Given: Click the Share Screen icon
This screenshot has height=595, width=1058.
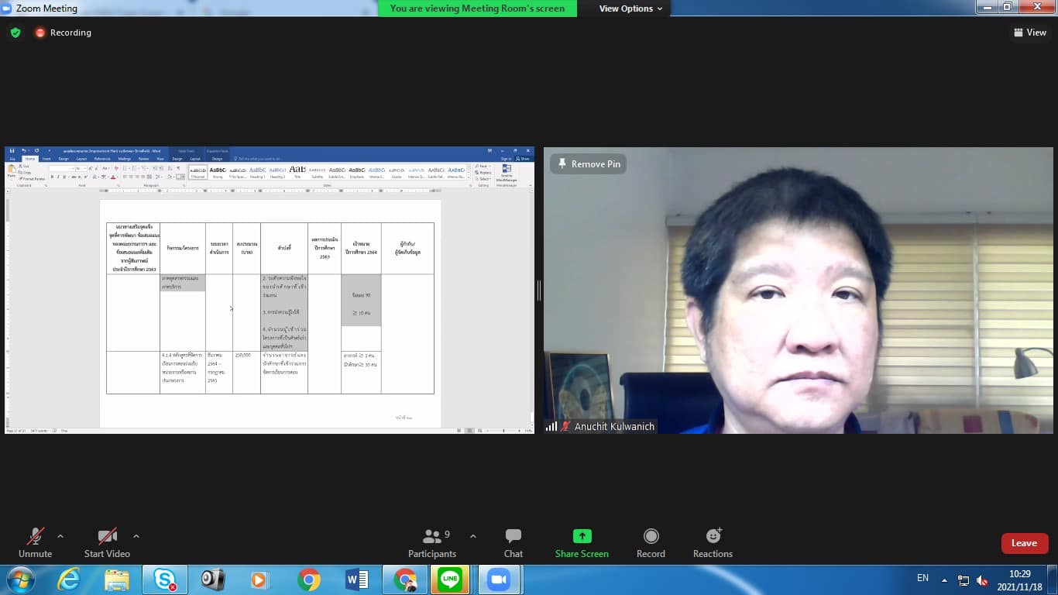Looking at the screenshot, I should (582, 537).
